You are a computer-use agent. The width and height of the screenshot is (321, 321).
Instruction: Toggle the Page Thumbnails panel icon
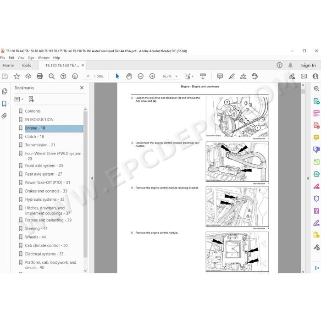tap(4, 91)
